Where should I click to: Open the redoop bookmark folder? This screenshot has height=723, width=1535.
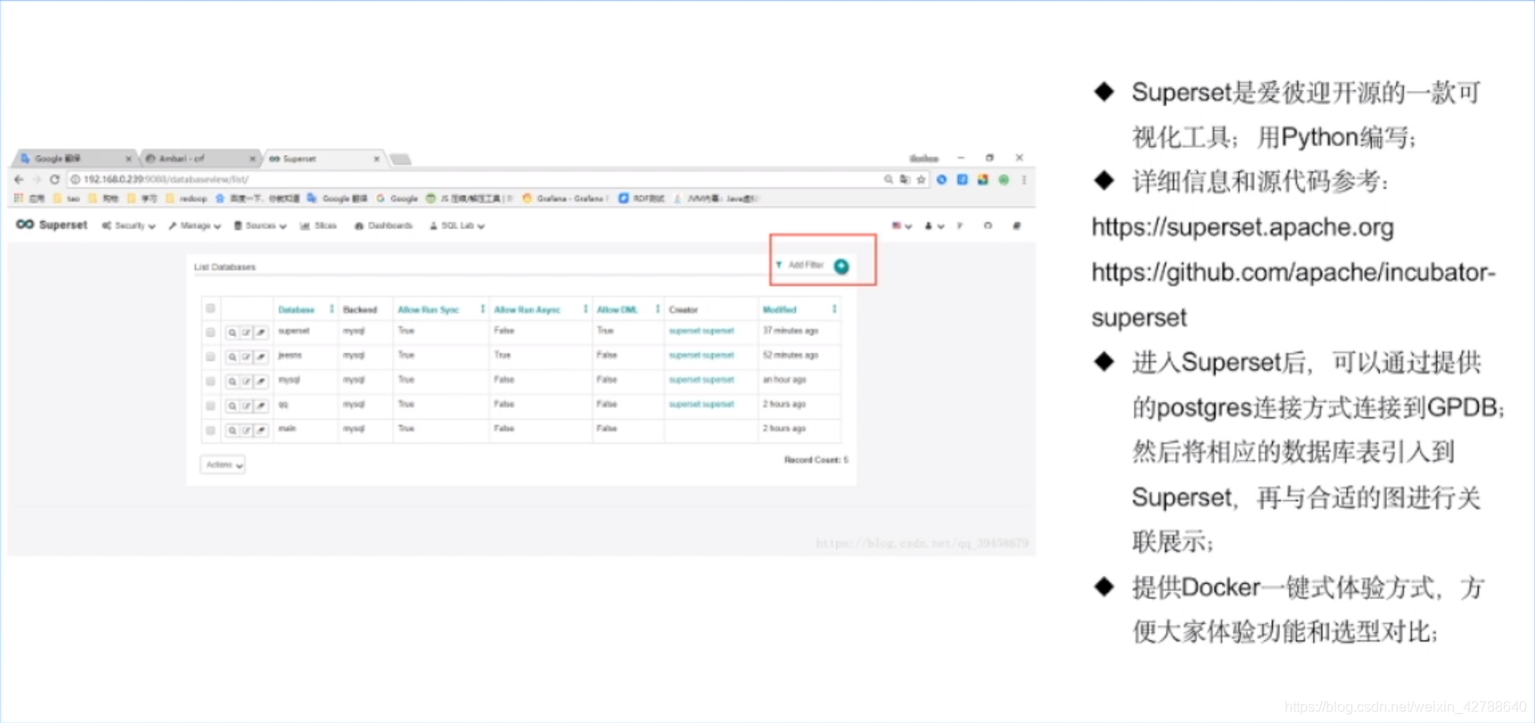[x=186, y=199]
